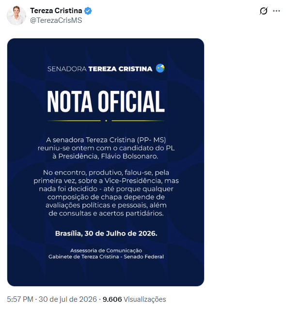This screenshot has height=311, width=286.
Task: Open the @TerezaCrisMS handle link
Action: coord(56,20)
